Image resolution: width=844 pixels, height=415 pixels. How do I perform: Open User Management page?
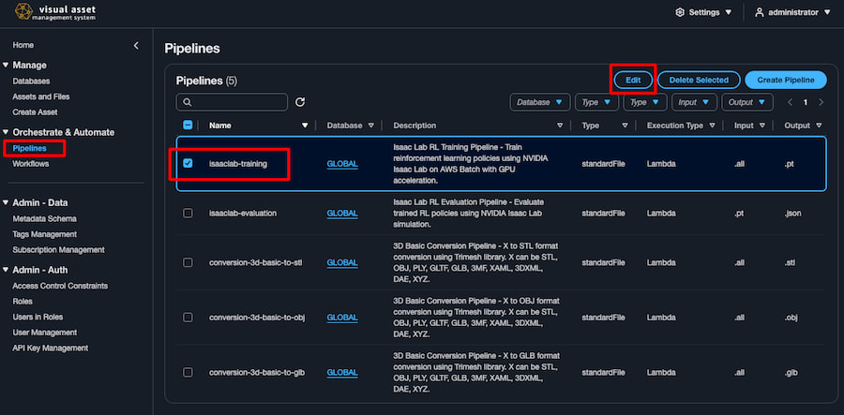click(45, 333)
